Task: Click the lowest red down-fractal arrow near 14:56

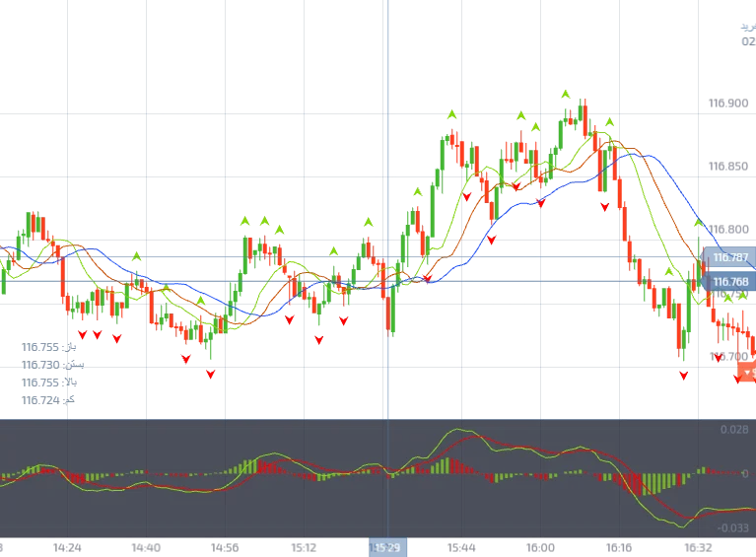Action: 211,375
